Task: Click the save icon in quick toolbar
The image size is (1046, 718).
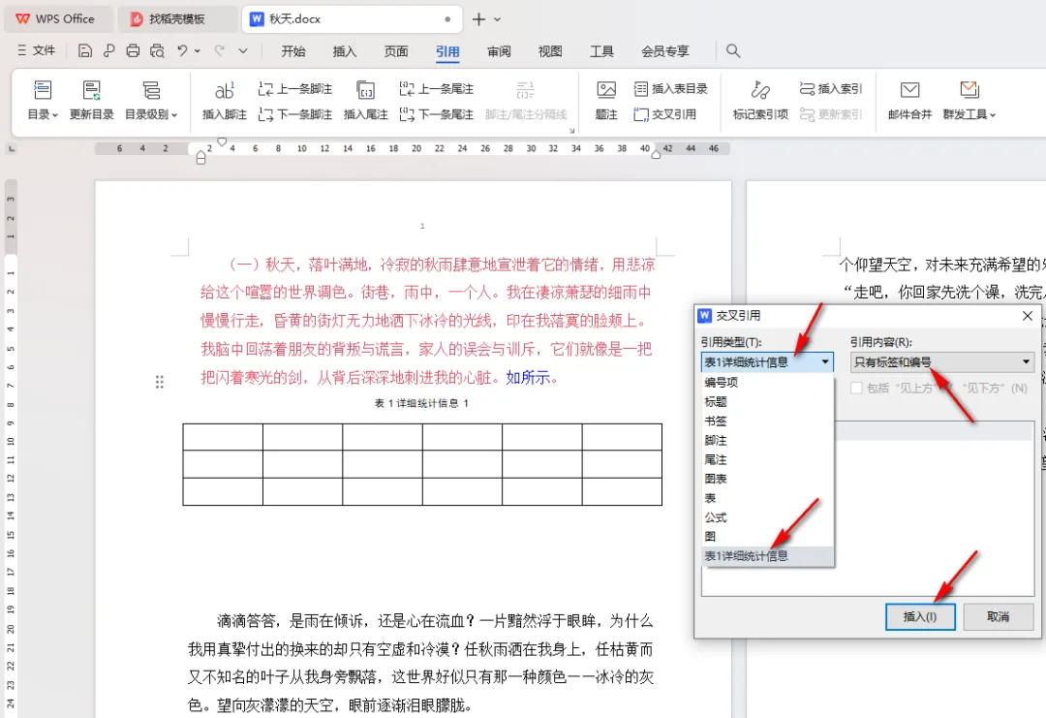Action: (x=84, y=50)
